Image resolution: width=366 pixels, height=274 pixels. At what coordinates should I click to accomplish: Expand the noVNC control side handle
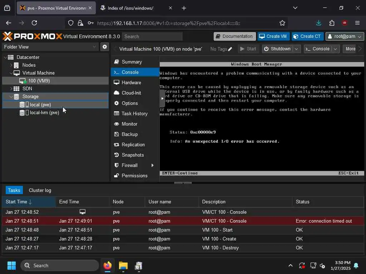(x=162, y=98)
